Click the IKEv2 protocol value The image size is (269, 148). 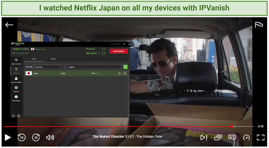tap(104, 49)
